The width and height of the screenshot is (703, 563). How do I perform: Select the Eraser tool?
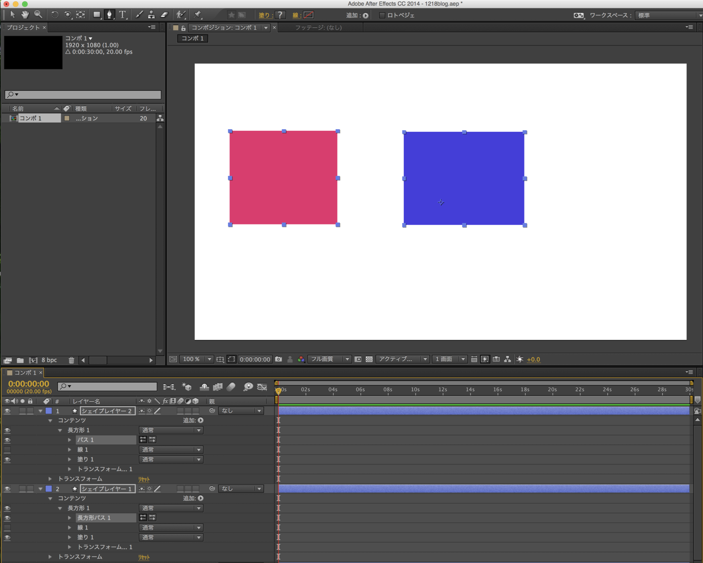(x=164, y=15)
